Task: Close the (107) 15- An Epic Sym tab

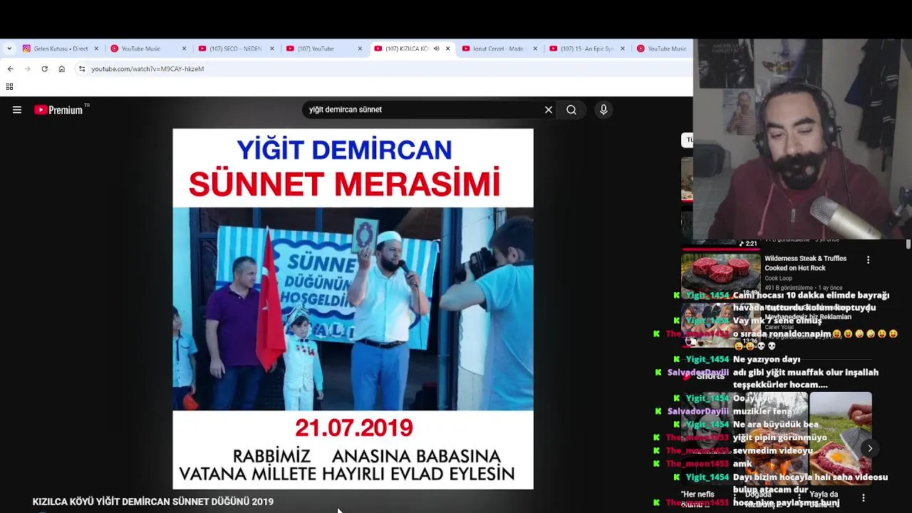Action: (x=623, y=48)
